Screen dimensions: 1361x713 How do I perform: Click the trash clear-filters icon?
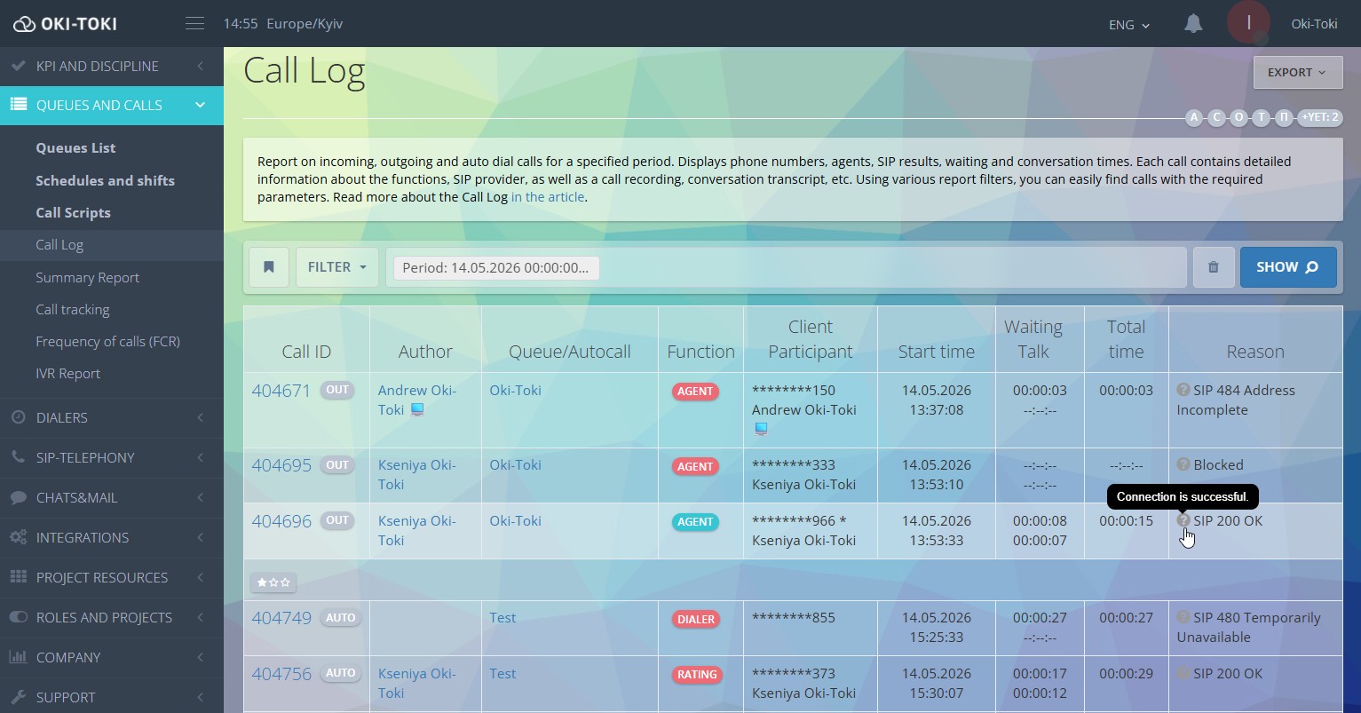pyautogui.click(x=1214, y=267)
